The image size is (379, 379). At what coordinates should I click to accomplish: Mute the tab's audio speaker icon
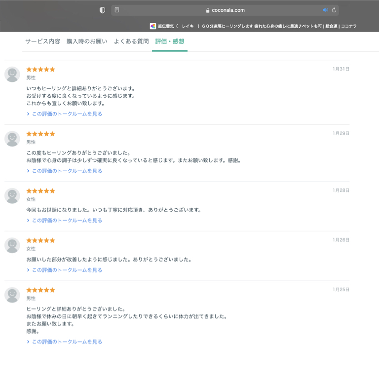click(325, 10)
